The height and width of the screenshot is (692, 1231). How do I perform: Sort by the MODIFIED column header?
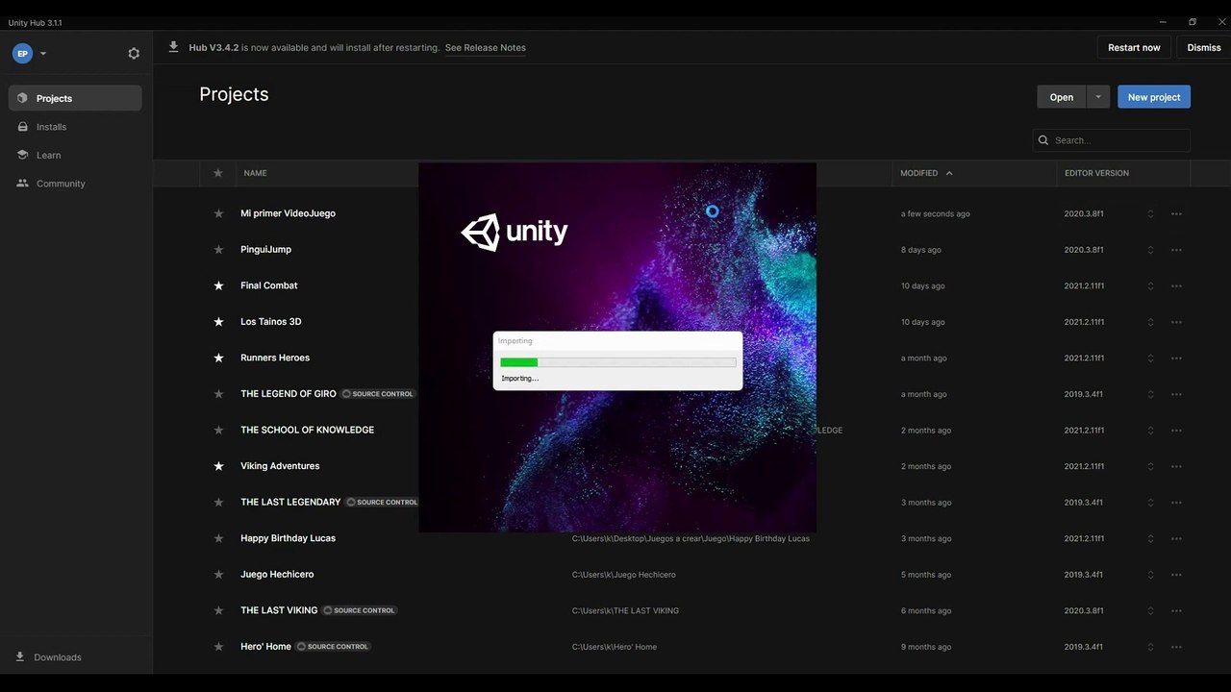click(926, 173)
